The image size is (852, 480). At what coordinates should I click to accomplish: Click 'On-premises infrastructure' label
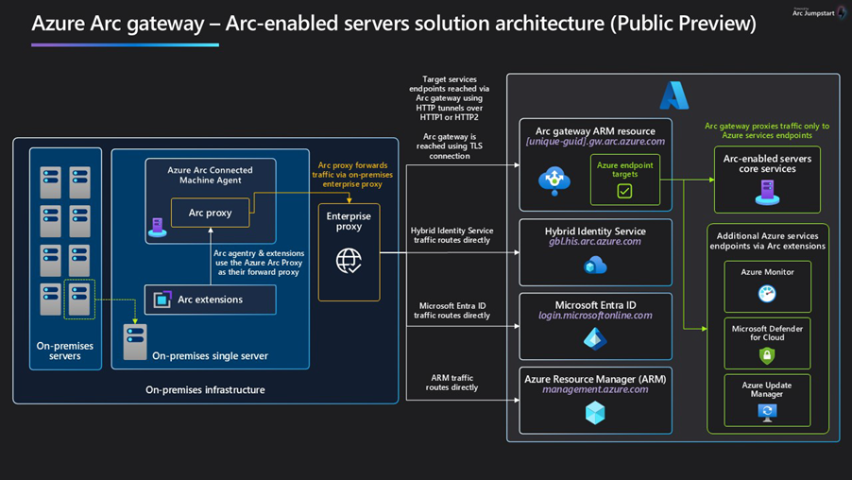click(x=205, y=389)
